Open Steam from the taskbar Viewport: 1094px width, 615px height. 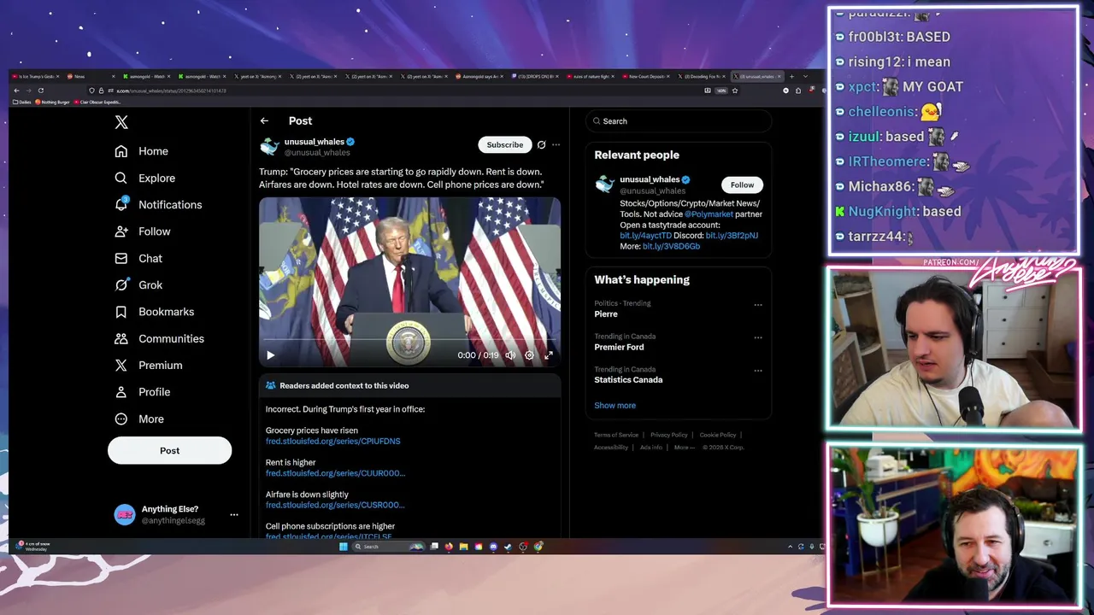(508, 547)
